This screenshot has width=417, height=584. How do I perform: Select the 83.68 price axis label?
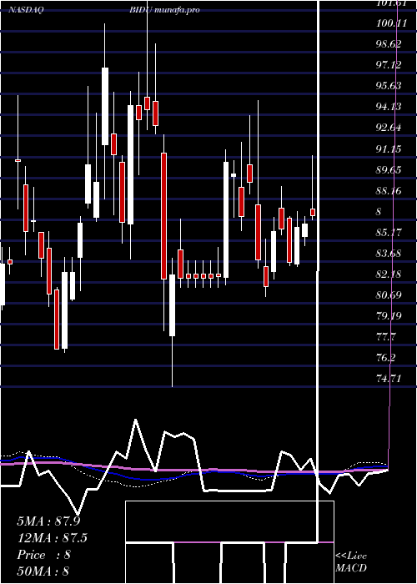coord(389,254)
